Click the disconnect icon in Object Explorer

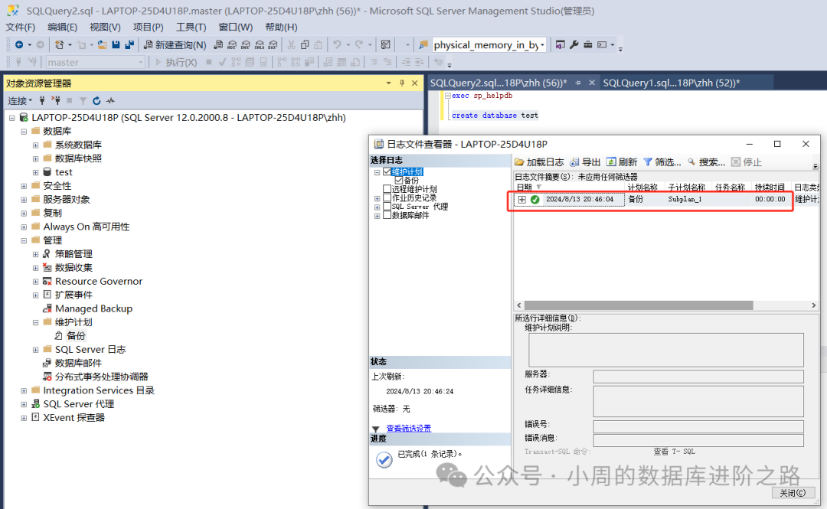click(55, 100)
